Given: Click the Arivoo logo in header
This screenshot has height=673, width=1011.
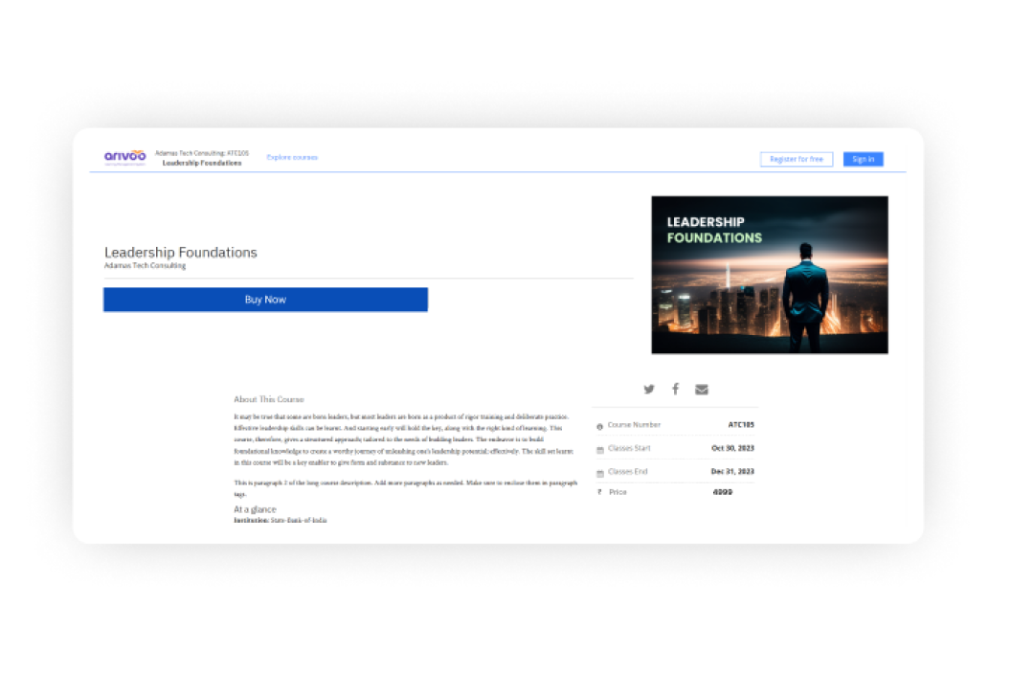Looking at the screenshot, I should [x=124, y=157].
